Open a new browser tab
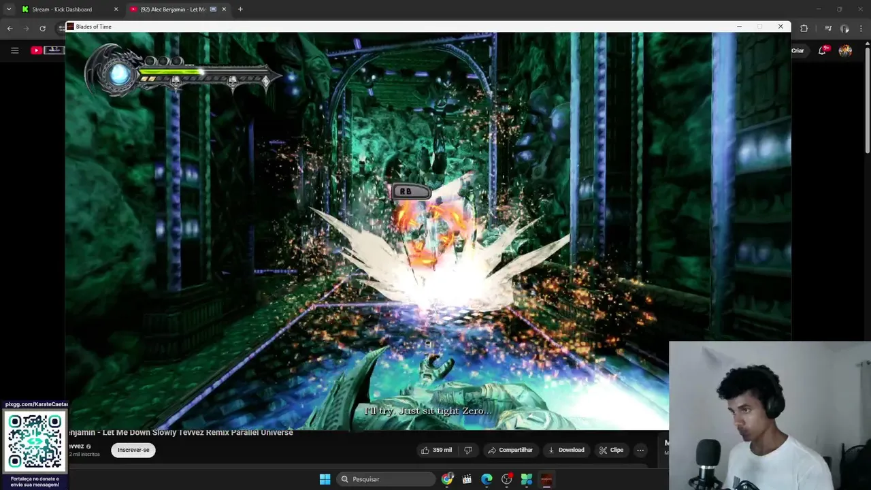871x490 pixels. (x=240, y=9)
